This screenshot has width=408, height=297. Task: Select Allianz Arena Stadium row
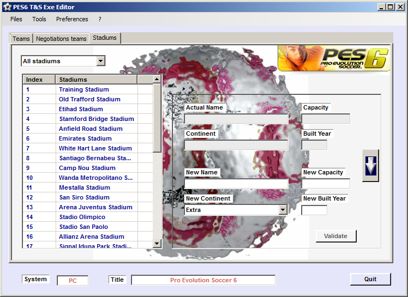[x=88, y=237]
